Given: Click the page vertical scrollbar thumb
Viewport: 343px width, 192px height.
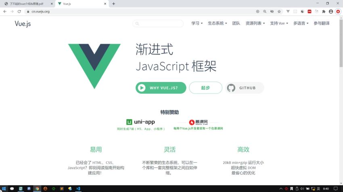Looking at the screenshot, I should [341, 43].
